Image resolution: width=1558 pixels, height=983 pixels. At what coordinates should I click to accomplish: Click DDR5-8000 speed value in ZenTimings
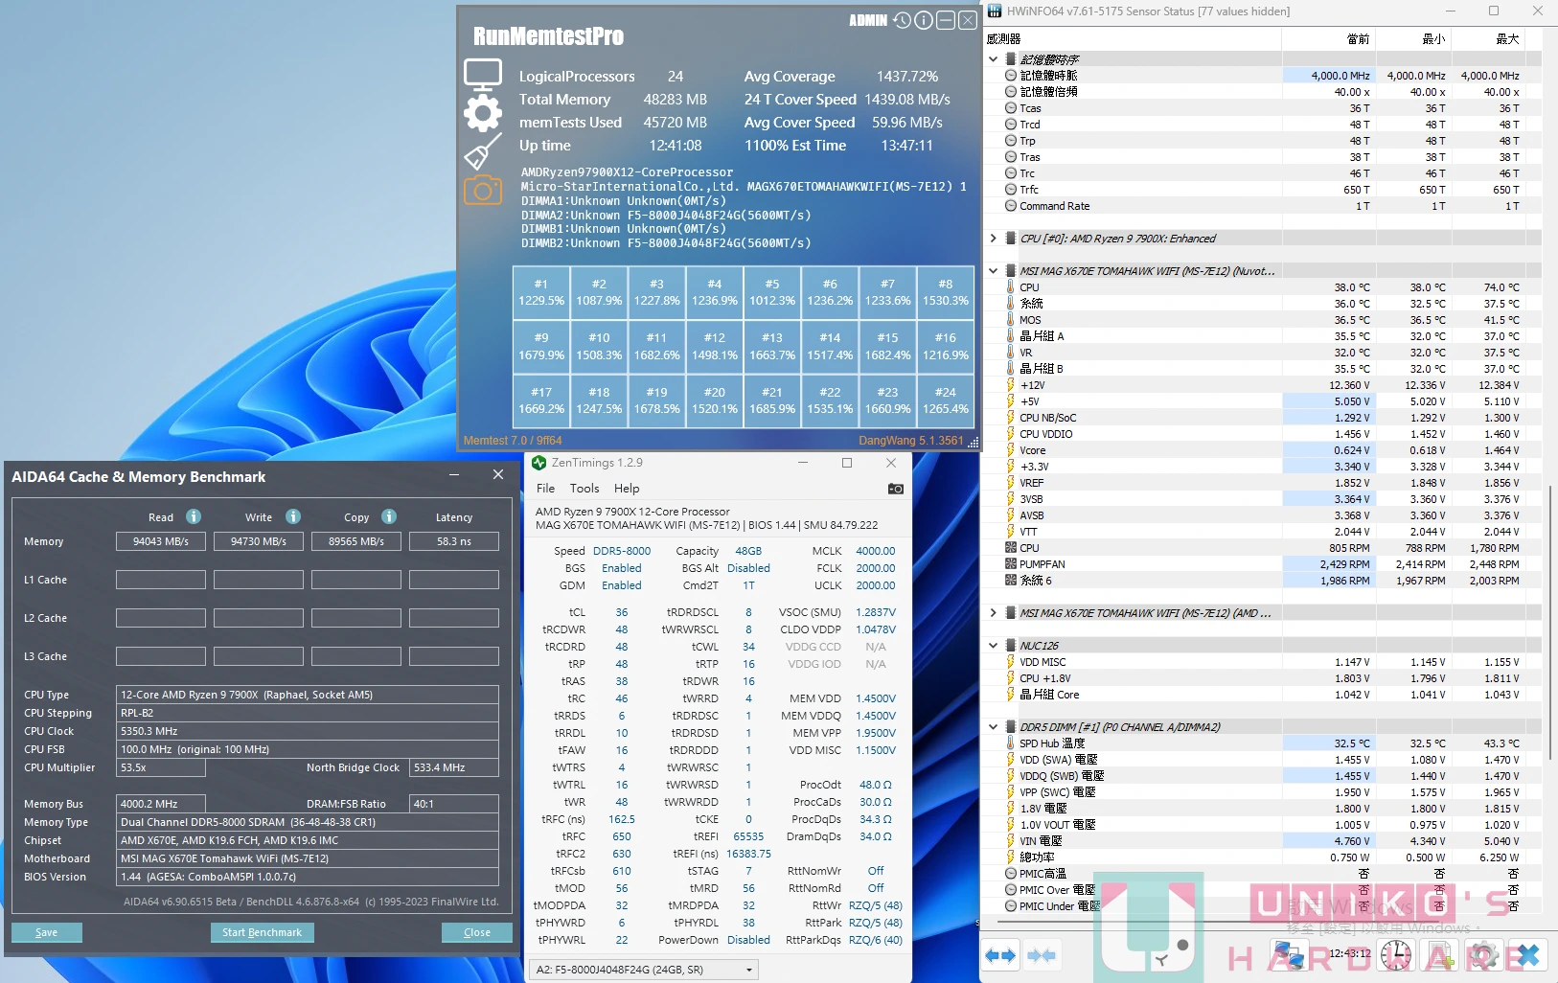622,551
